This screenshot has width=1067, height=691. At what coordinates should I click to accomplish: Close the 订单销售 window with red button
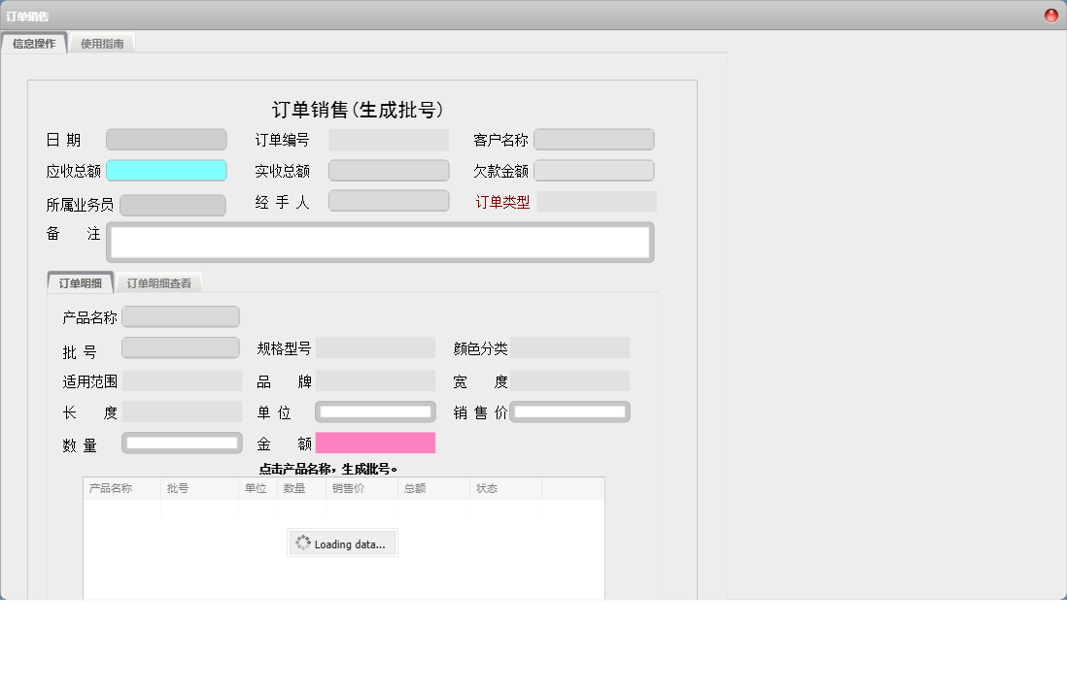click(x=1051, y=15)
